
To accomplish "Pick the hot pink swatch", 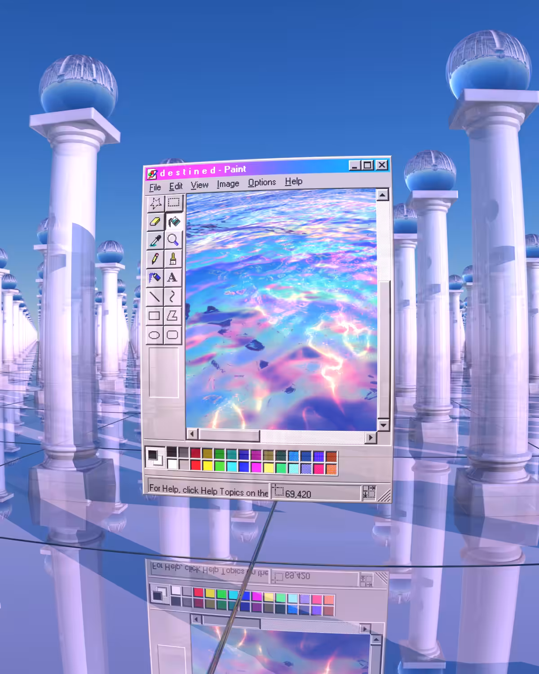I will [x=318, y=469].
